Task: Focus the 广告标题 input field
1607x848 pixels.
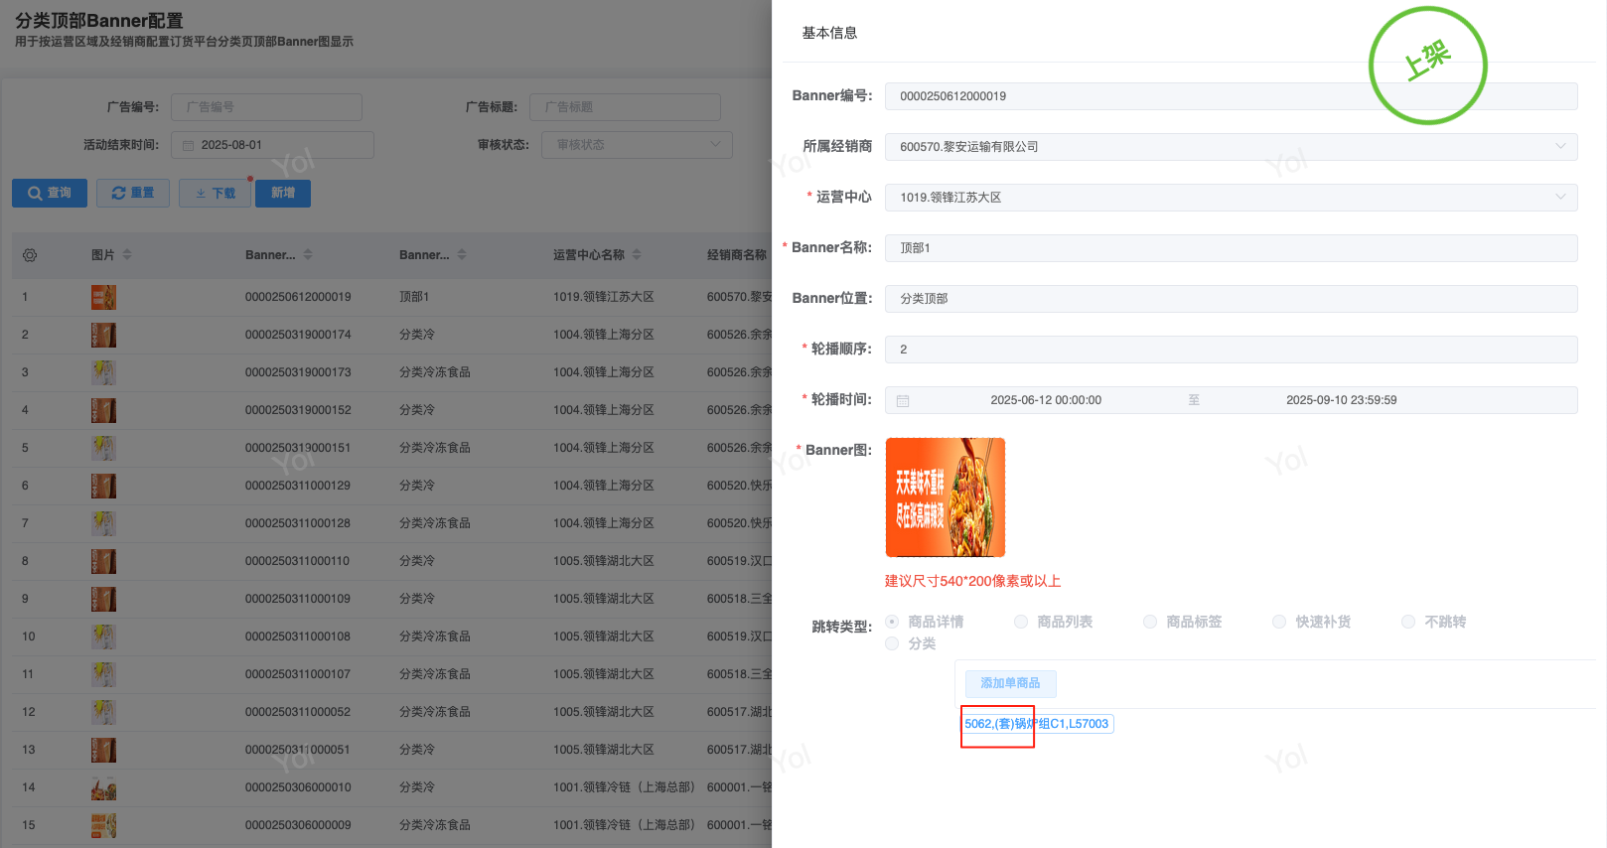Action: (x=625, y=107)
